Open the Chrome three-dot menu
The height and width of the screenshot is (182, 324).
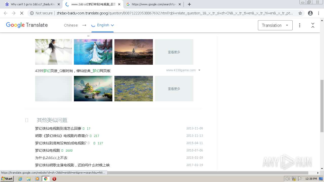(x=318, y=13)
